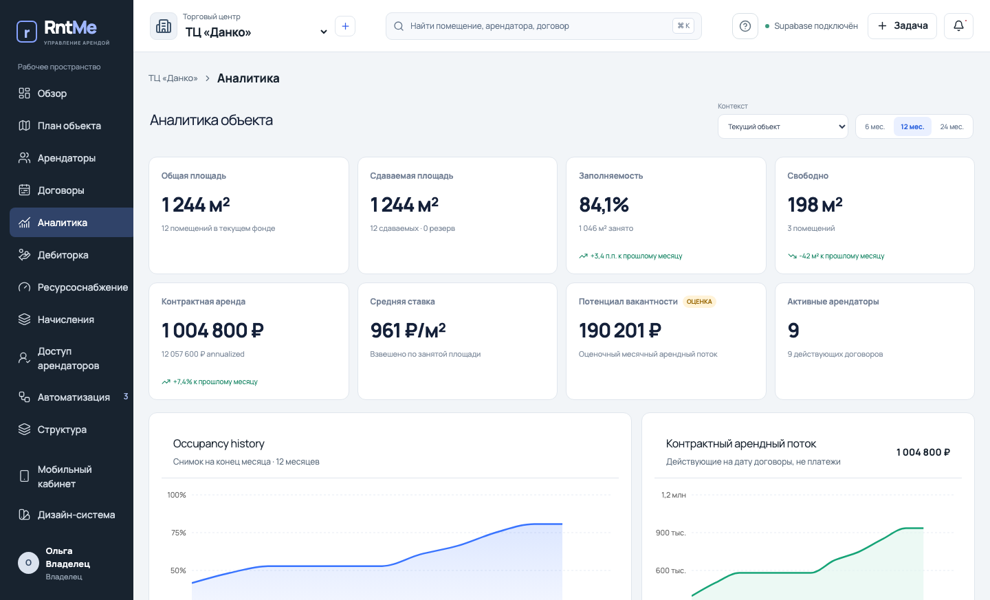Click the '-42 м² к прошлому месяцу' trend text

(841, 256)
